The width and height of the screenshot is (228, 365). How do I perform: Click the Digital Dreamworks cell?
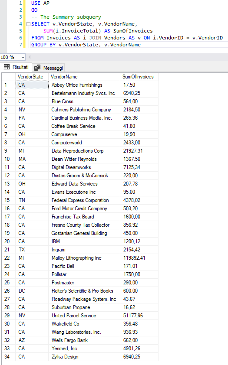[84, 167]
